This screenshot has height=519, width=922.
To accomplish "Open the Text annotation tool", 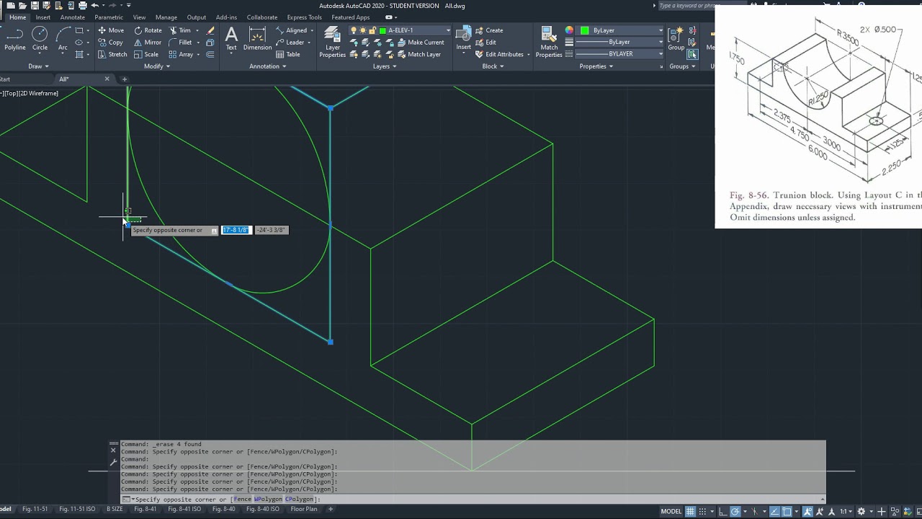I will [x=231, y=39].
